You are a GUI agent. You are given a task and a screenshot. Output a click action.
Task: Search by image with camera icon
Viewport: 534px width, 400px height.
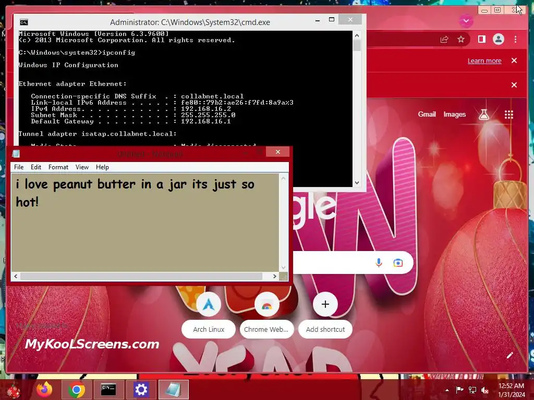pyautogui.click(x=398, y=262)
